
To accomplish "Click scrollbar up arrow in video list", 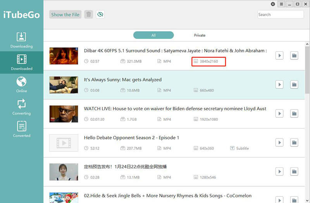I will point(307,44).
